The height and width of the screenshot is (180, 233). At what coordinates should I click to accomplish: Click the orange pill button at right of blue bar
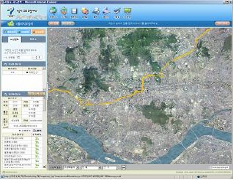[x=222, y=23]
